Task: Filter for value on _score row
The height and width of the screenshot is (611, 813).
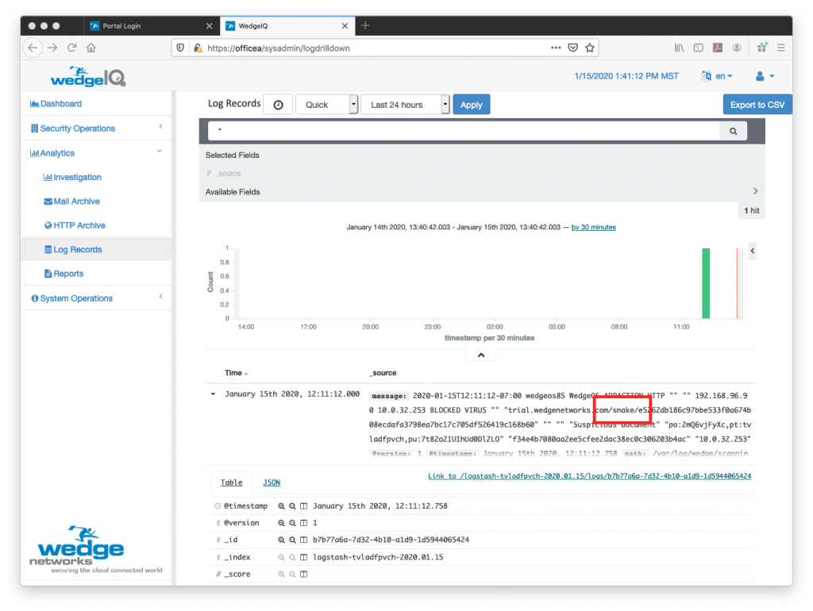Action: (x=281, y=574)
